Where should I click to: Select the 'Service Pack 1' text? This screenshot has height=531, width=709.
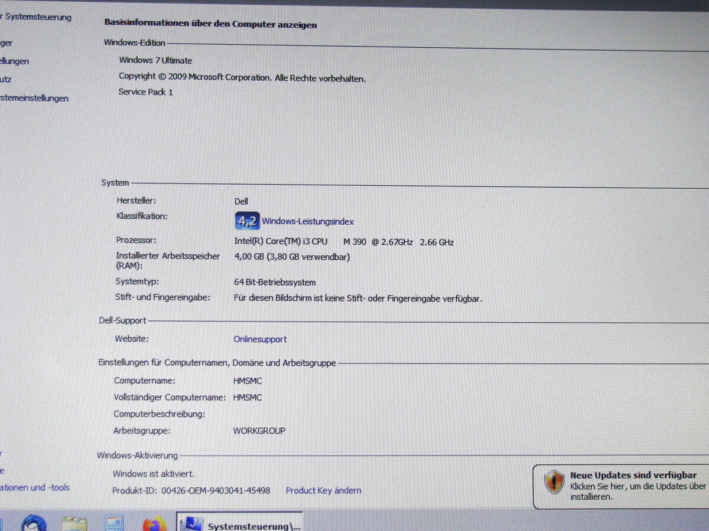(x=145, y=92)
